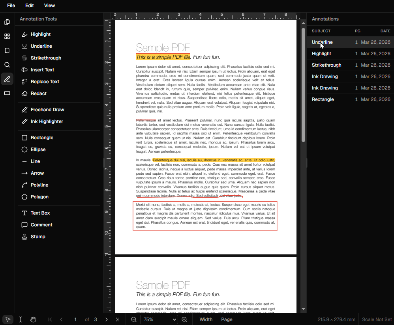Open the View menu

[x=49, y=6]
